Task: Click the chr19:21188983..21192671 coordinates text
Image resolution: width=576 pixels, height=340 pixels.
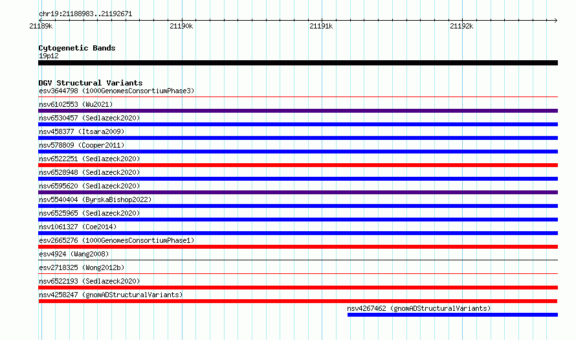Action: (x=85, y=14)
